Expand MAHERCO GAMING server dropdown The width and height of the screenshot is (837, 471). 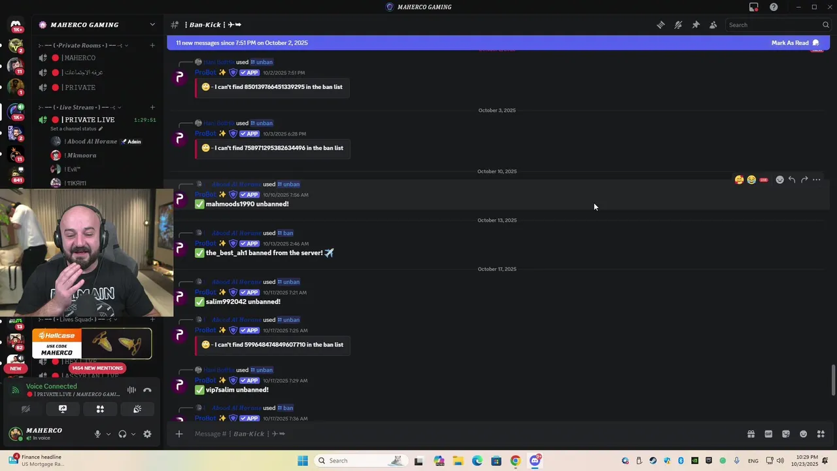coord(152,25)
